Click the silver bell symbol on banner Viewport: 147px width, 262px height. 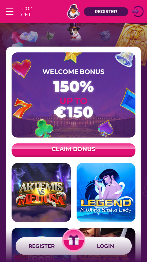click(125, 60)
